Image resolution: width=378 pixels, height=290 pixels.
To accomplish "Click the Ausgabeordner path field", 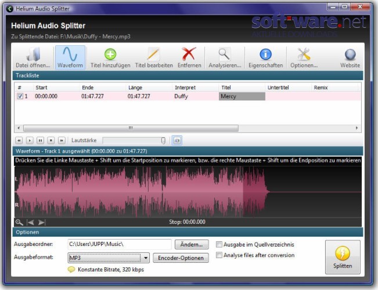I will tap(120, 244).
